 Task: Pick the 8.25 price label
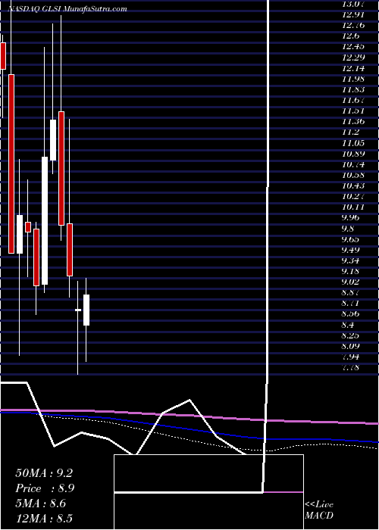click(351, 335)
